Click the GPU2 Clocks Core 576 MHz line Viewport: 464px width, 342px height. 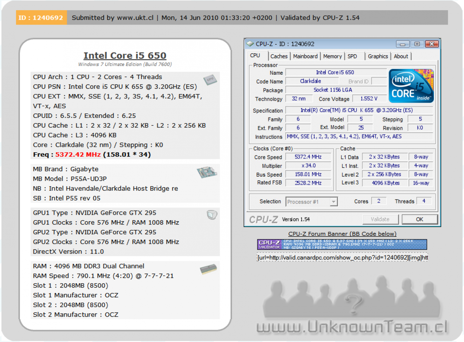(106, 242)
